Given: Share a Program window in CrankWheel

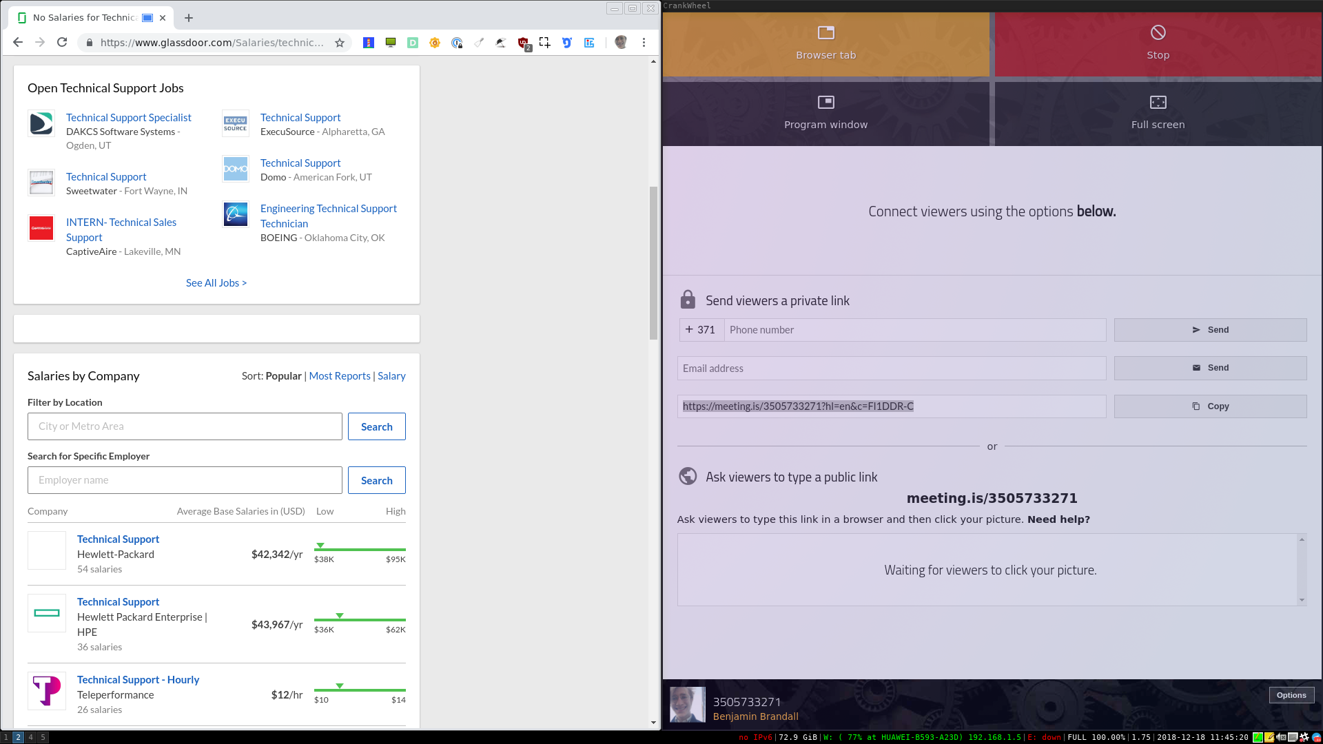Looking at the screenshot, I should click(x=825, y=114).
